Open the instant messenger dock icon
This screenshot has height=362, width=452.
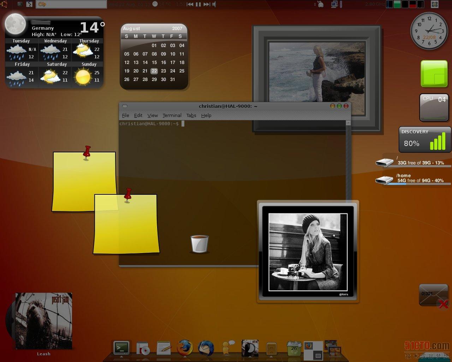click(228, 348)
